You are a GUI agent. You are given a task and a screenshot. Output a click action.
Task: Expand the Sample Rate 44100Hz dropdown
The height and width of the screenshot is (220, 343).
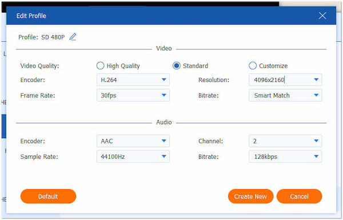pyautogui.click(x=133, y=156)
